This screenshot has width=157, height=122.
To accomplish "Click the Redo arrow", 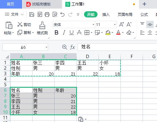I will click(x=70, y=14).
